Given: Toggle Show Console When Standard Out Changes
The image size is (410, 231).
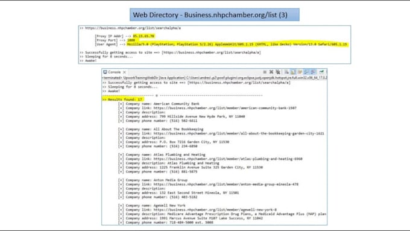Looking at the screenshot, I should coord(306,72).
